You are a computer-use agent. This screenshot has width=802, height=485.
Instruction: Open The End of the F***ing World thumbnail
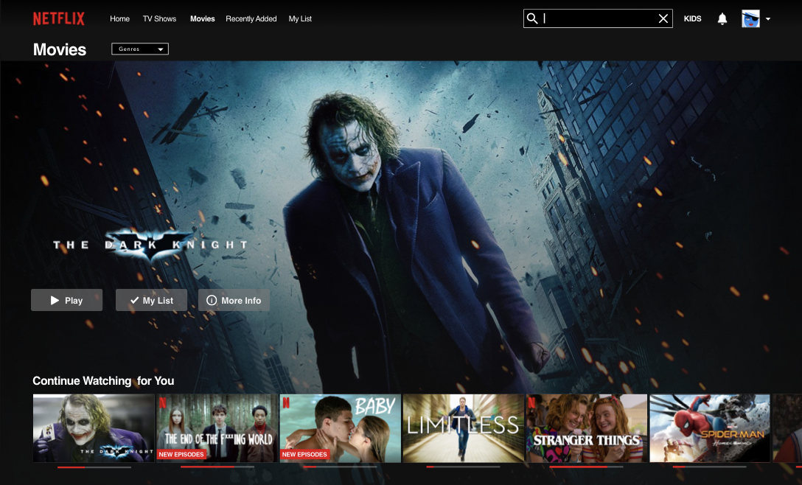tap(217, 428)
